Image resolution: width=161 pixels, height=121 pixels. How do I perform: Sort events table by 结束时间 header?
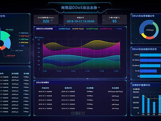68,88
